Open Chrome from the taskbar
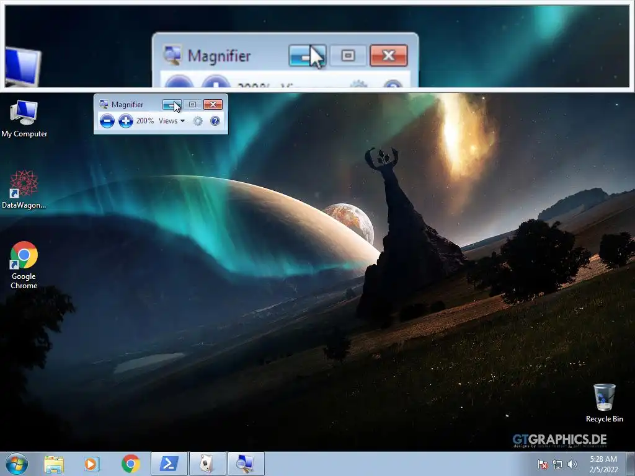Image resolution: width=635 pixels, height=476 pixels. pyautogui.click(x=130, y=464)
